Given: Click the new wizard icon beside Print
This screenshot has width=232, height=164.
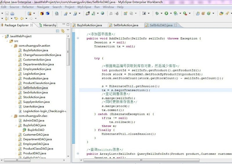Looking at the screenshot, I should 30,13.
